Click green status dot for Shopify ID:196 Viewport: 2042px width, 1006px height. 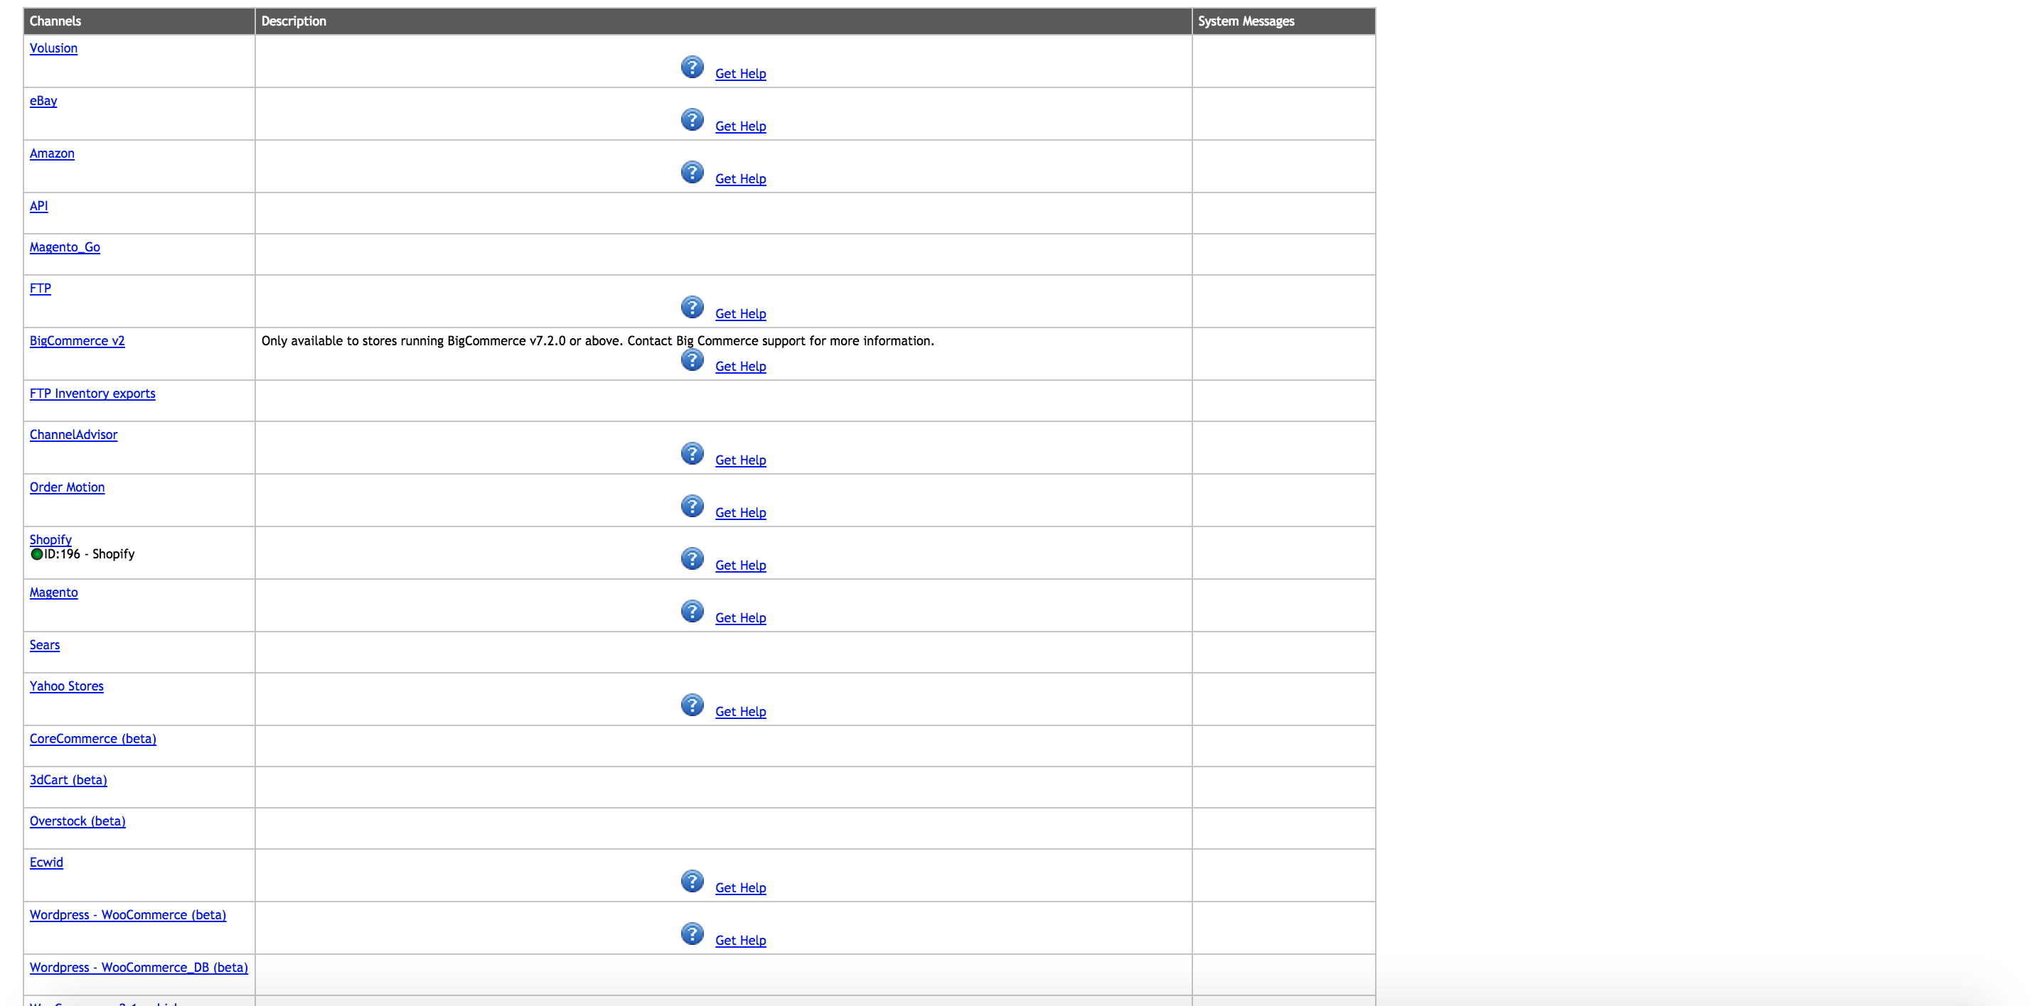pyautogui.click(x=36, y=554)
